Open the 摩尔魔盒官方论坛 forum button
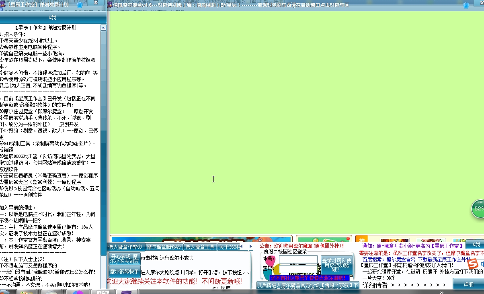The image size is (484, 294). (308, 285)
